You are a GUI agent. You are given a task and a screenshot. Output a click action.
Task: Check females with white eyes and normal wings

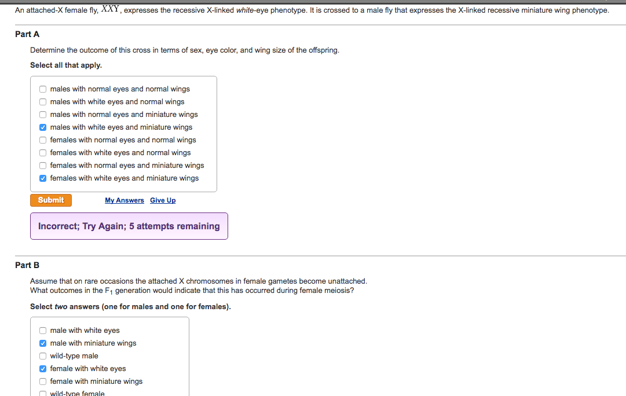pos(43,153)
